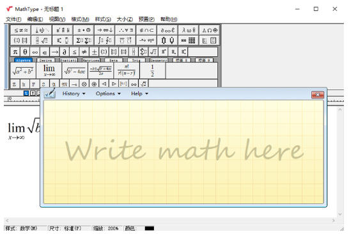This screenshot has width=349, height=234.
Task: Open the 预置(P) menu
Action: (x=146, y=19)
